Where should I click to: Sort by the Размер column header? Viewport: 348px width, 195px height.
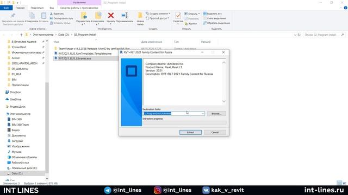(x=206, y=42)
